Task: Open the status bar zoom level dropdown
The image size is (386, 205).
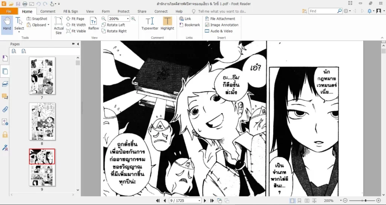Action: coord(341,200)
